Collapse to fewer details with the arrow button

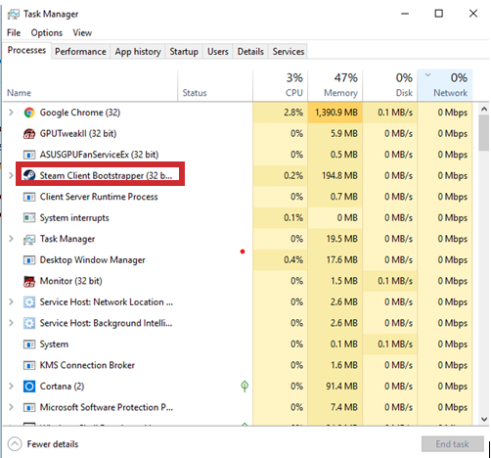coord(15,444)
